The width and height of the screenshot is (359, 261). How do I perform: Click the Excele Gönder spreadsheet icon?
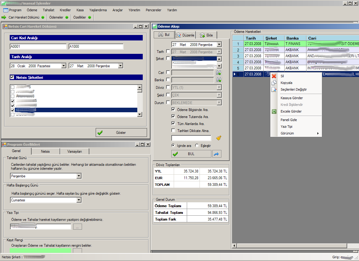pos(274,111)
